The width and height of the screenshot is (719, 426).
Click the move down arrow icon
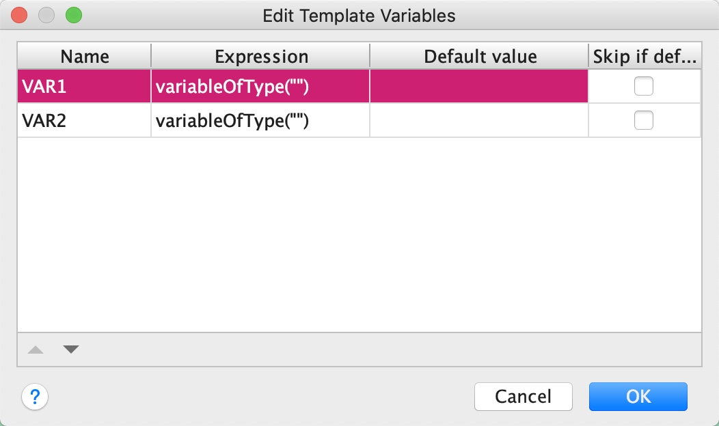[71, 350]
